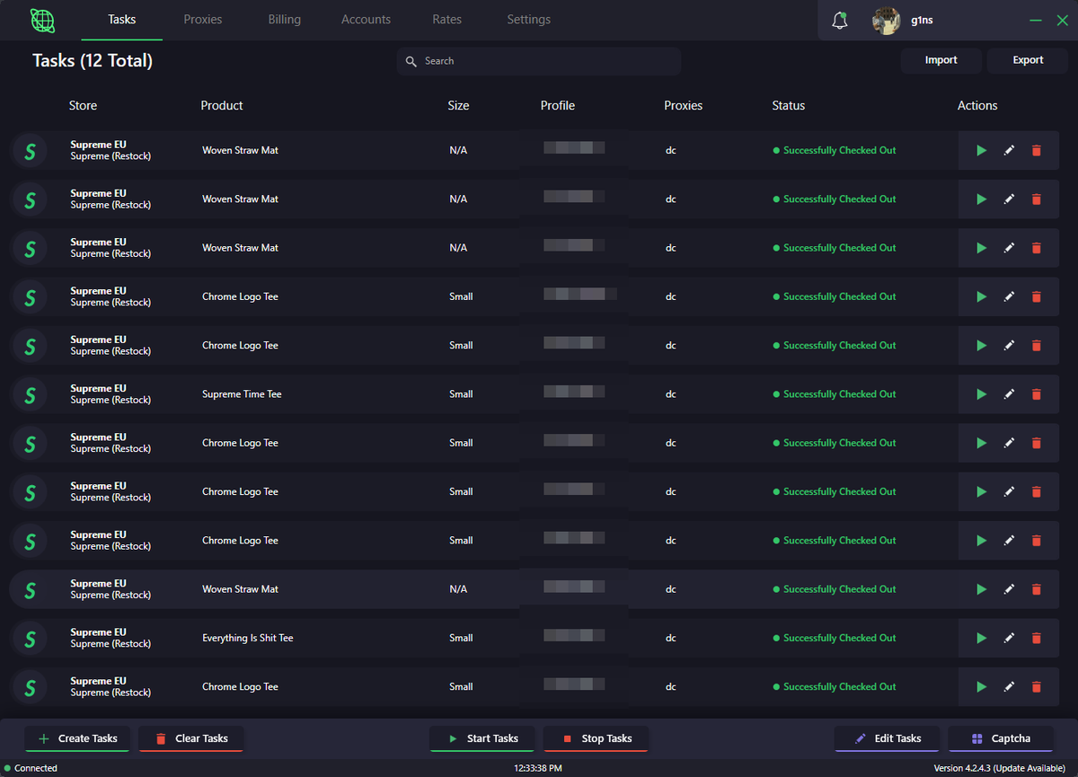Image resolution: width=1078 pixels, height=777 pixels.
Task: Switch to the Tasks tab
Action: (x=121, y=20)
